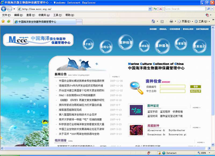Open the 帮助(H) menu
The width and height of the screenshot is (215, 156).
[x=70, y=15]
